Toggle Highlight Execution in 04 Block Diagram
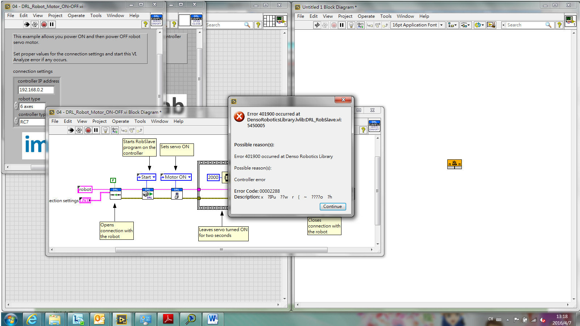 105,130
